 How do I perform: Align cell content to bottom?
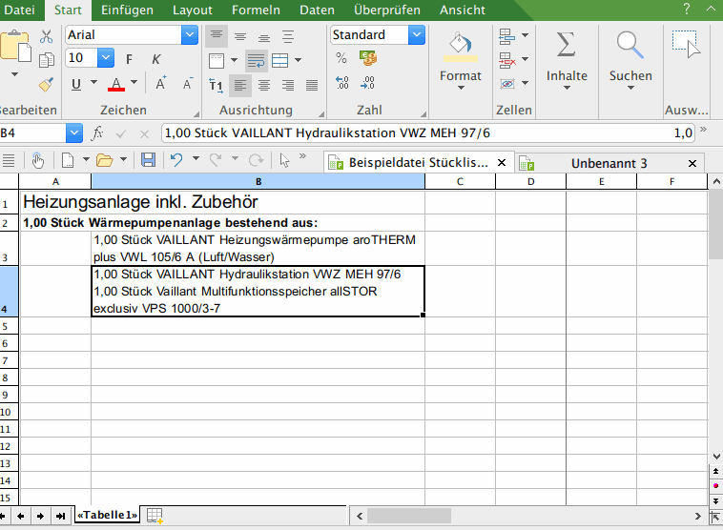point(264,36)
